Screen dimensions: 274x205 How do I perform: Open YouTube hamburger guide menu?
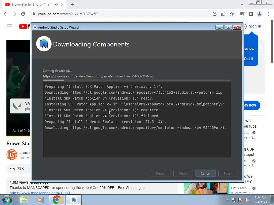pyautogui.click(x=10, y=26)
